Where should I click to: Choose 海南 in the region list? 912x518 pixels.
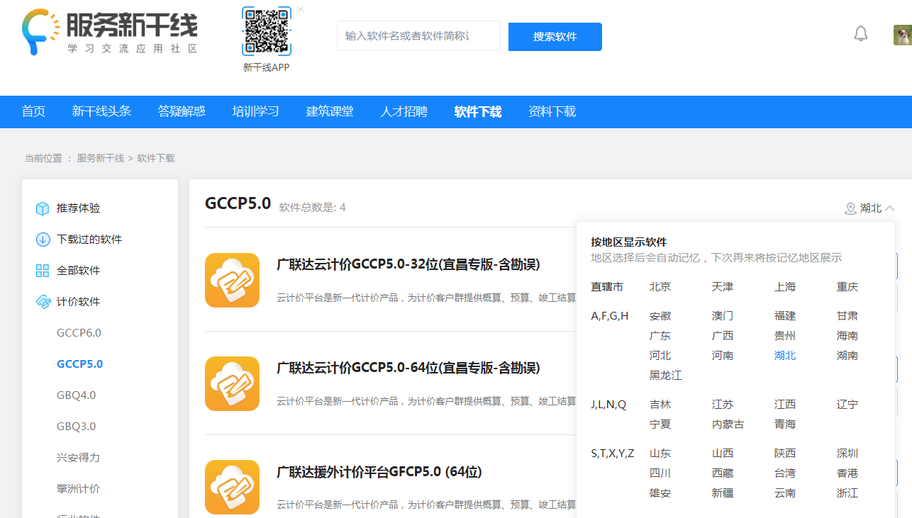click(x=847, y=336)
